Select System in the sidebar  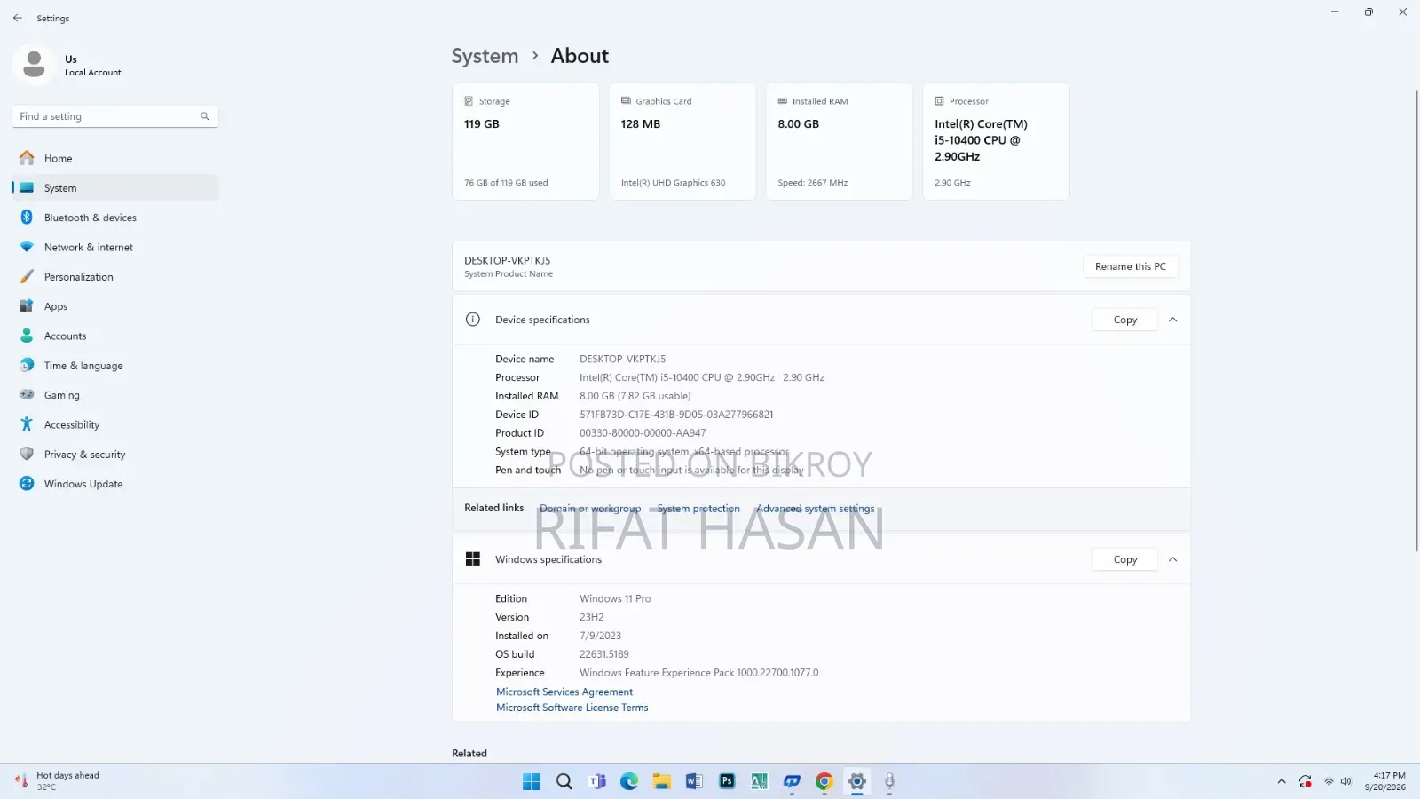tap(115, 188)
